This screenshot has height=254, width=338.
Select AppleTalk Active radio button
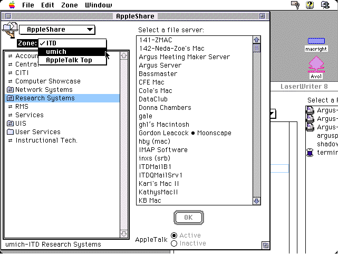pyautogui.click(x=174, y=235)
